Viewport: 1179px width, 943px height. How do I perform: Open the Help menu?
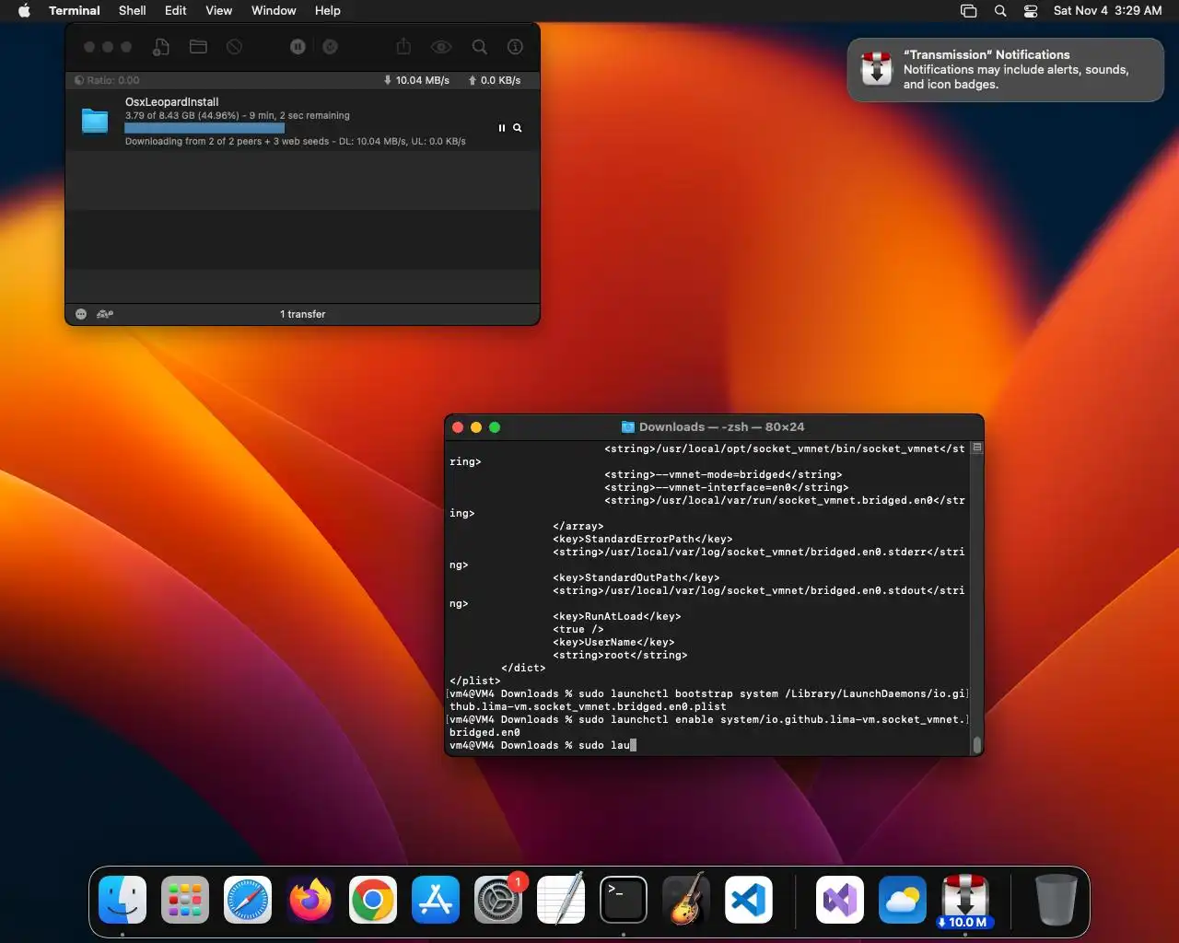[x=328, y=11]
